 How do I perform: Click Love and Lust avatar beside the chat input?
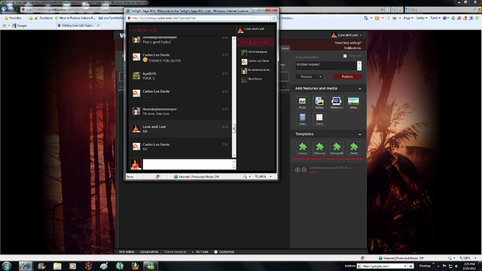[x=136, y=164]
